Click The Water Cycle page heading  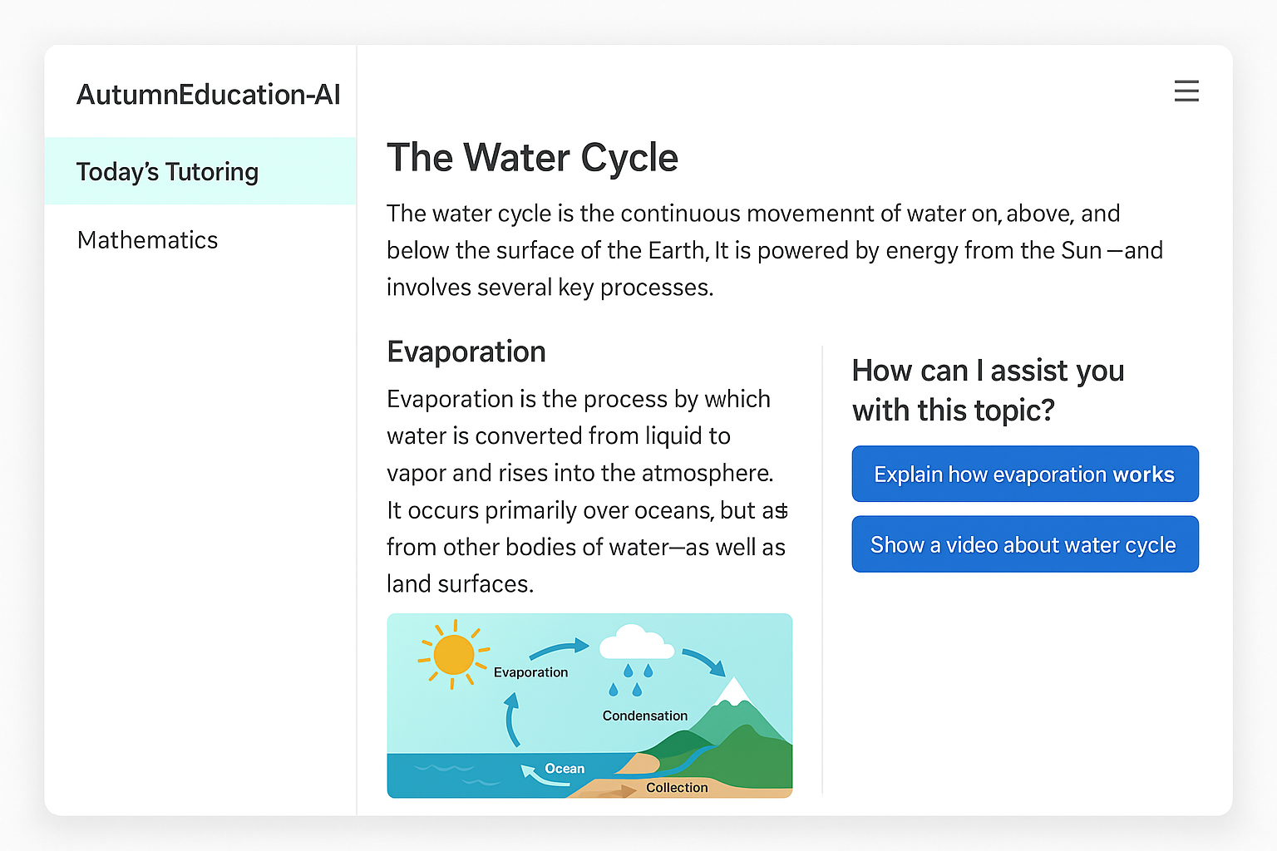(x=532, y=158)
